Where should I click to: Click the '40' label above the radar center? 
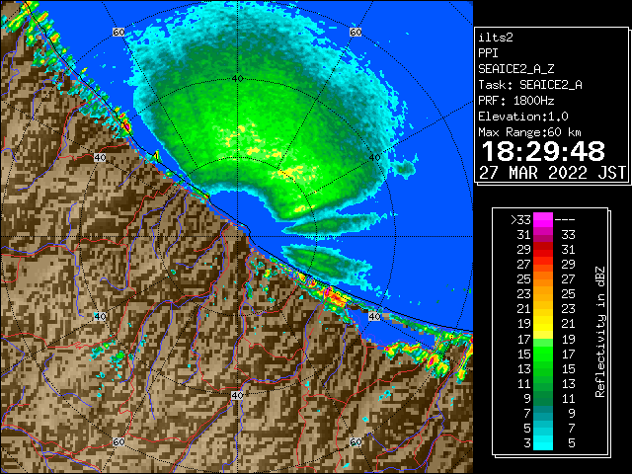coord(237,79)
